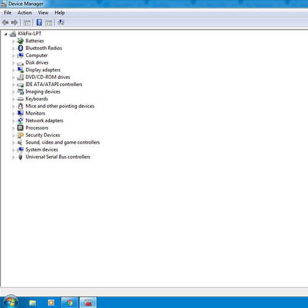
Task: Click the Back arrow toolbar icon
Action: coord(5,22)
